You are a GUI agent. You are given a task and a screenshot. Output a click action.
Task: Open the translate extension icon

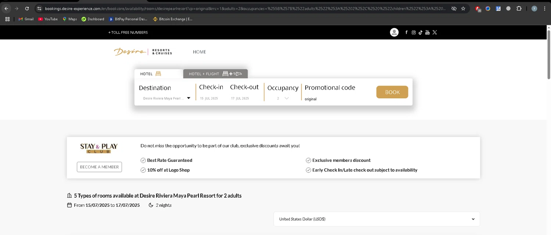tap(498, 8)
